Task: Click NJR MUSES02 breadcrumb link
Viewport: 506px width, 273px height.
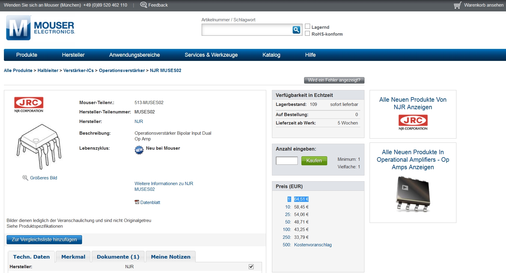Action: click(x=166, y=70)
